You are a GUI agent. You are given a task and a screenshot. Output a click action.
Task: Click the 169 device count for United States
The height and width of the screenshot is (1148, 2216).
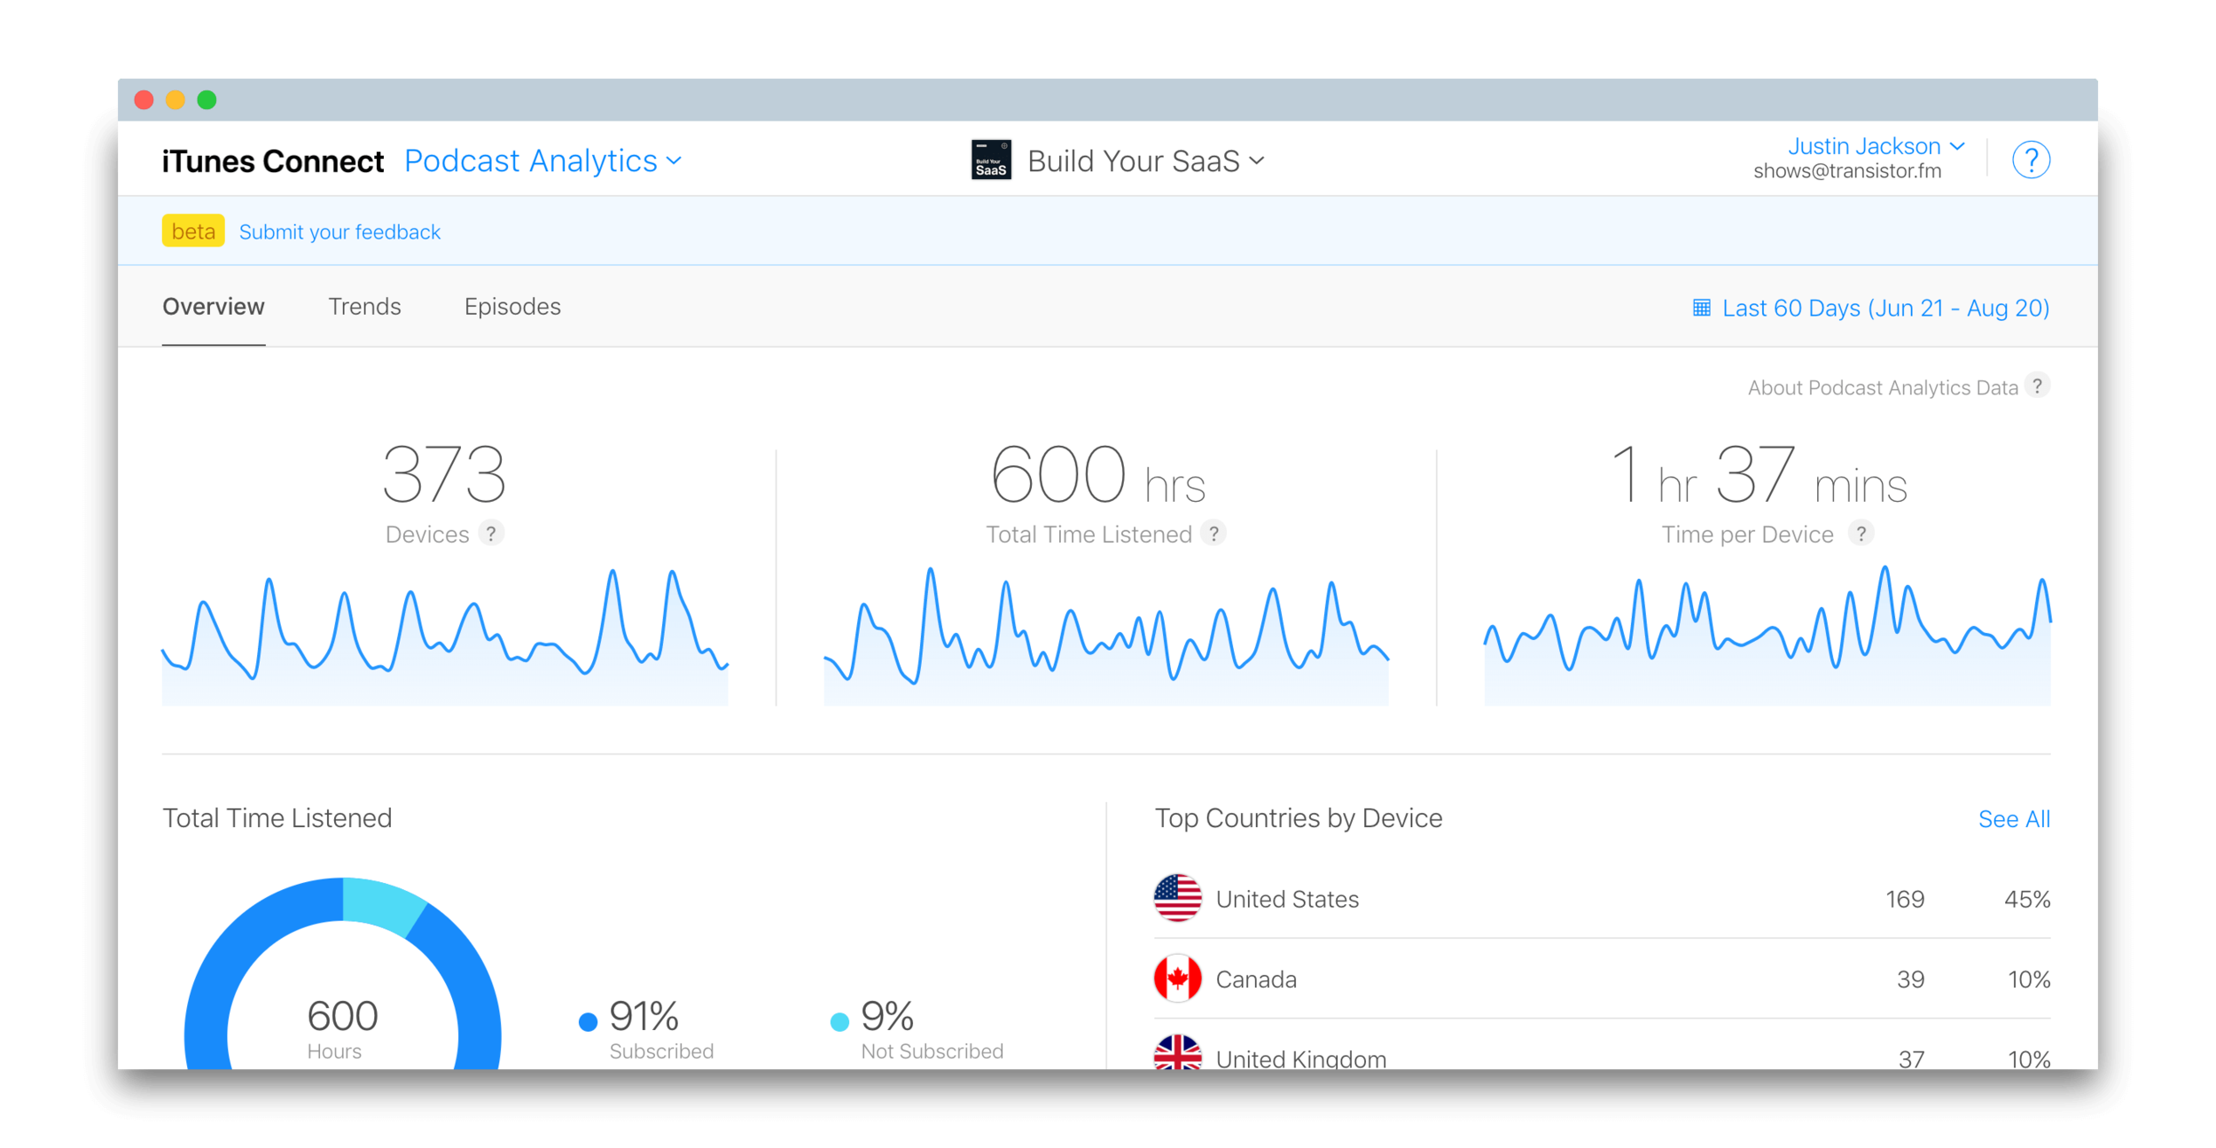1905,899
